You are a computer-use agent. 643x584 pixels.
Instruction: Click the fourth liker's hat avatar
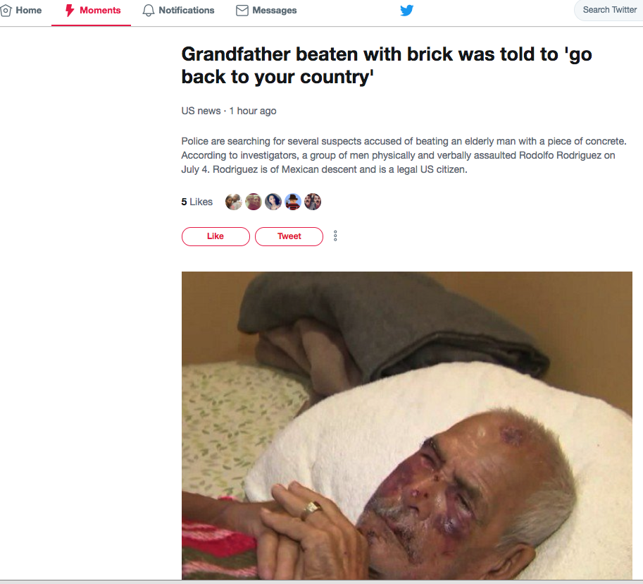tap(293, 202)
